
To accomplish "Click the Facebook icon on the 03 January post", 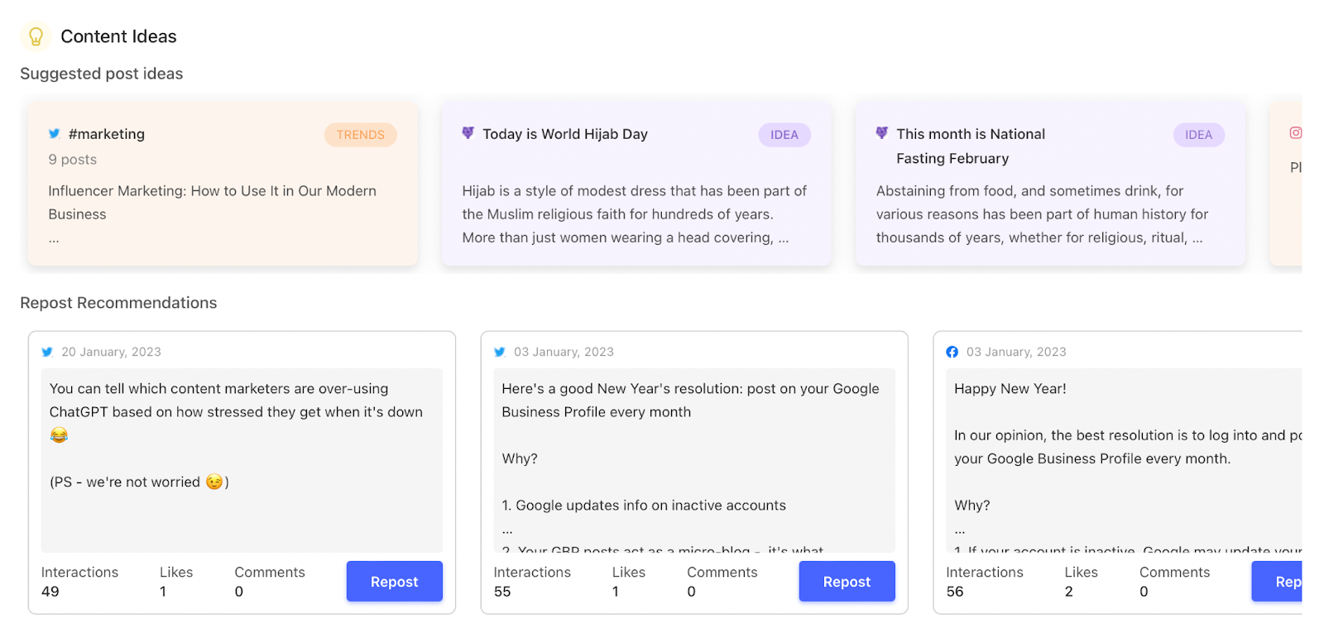I will click(952, 352).
